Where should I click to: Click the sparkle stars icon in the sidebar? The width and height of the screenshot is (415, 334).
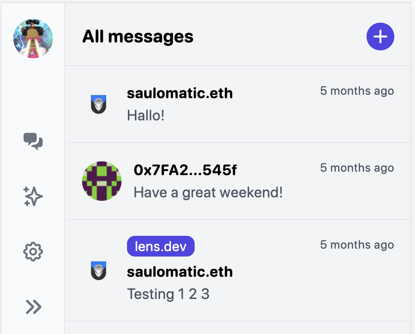point(33,196)
